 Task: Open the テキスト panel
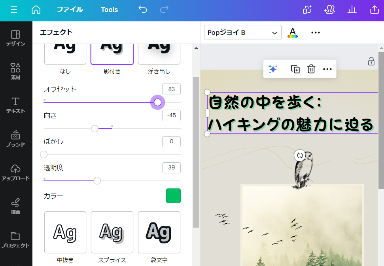tap(15, 105)
